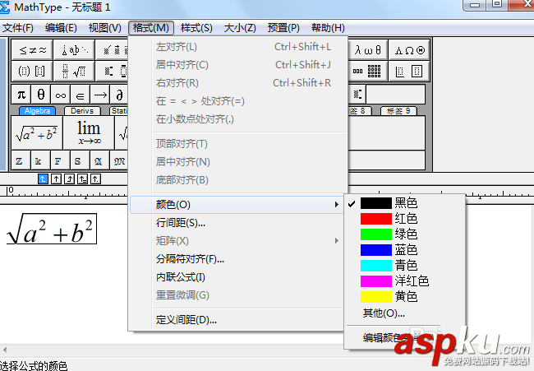
Task: Select the third tab-stop type button
Action: click(x=70, y=179)
